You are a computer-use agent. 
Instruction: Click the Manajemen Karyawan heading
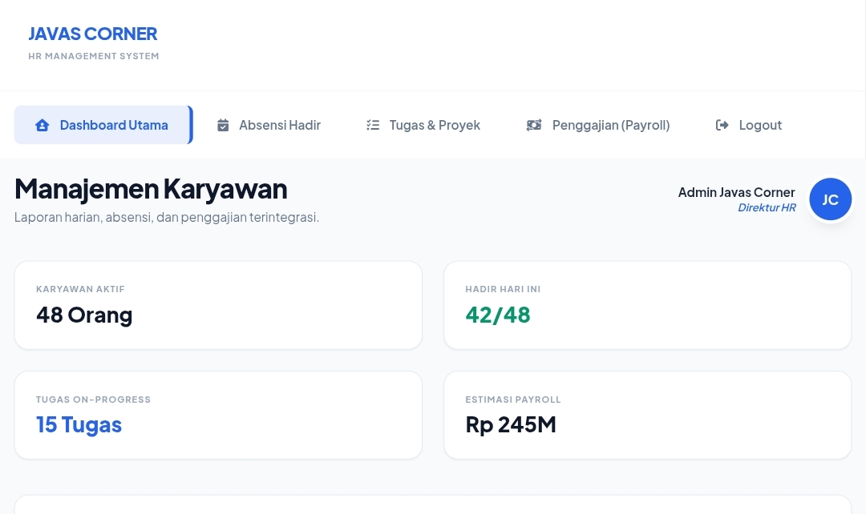(x=151, y=189)
